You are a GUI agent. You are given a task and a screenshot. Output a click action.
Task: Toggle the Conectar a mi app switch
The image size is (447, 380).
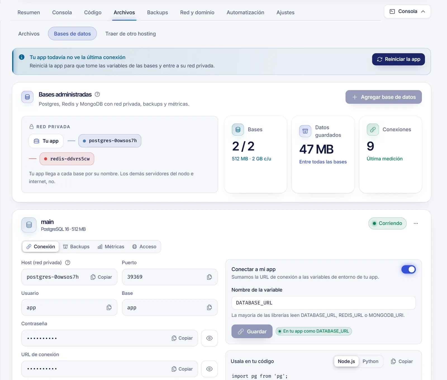coord(408,269)
